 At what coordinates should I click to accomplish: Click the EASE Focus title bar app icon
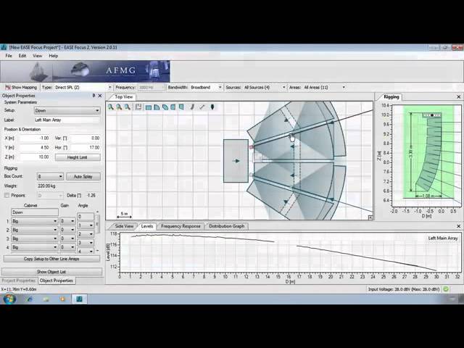coord(4,47)
